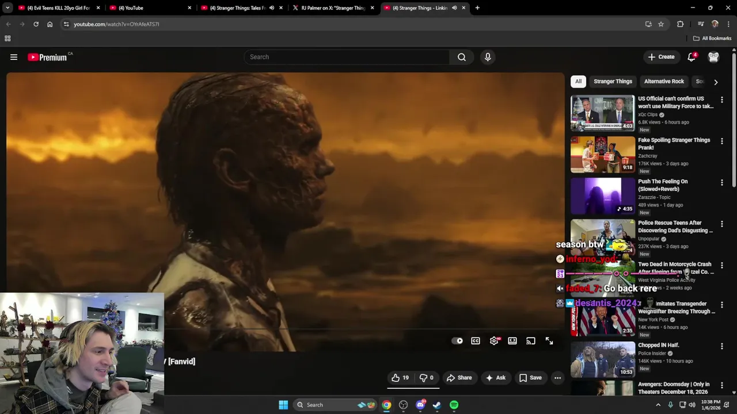This screenshot has height=414, width=737.
Task: Select the All filter chip
Action: pos(578,82)
